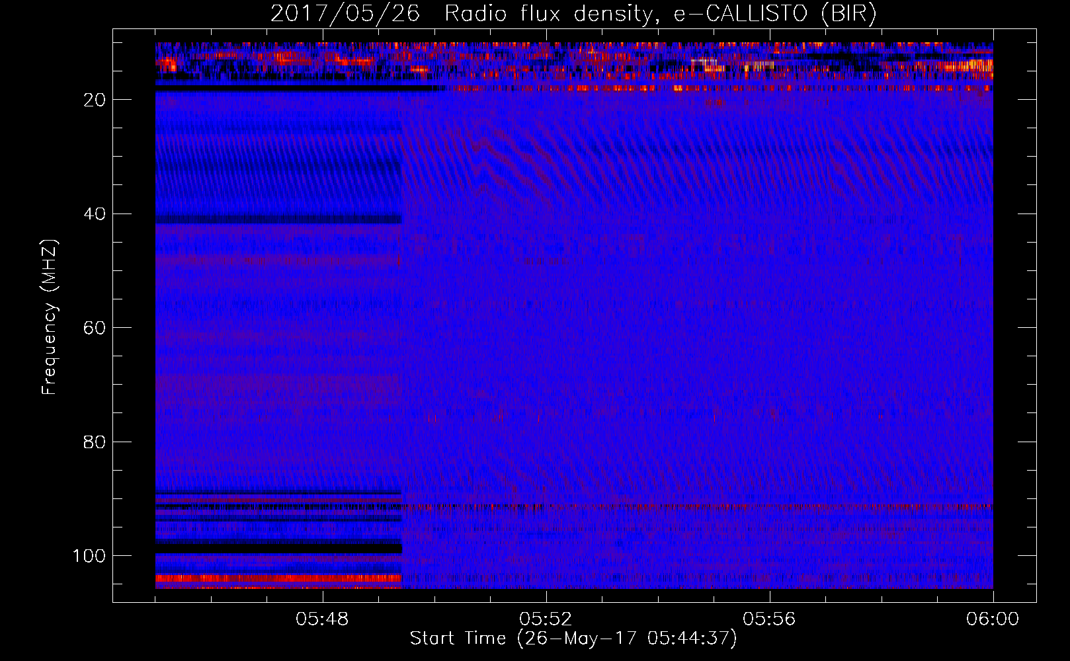Click the frequency tick label "60"

coord(95,328)
